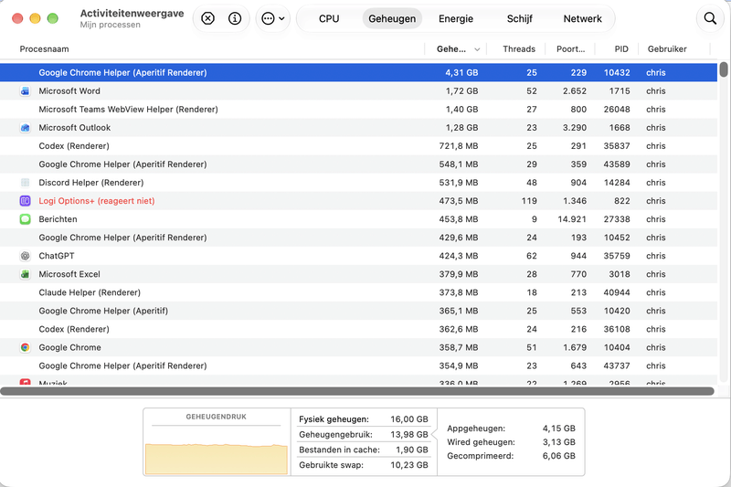Open process info with the i button
Viewport: 731px width, 487px height.
point(235,18)
